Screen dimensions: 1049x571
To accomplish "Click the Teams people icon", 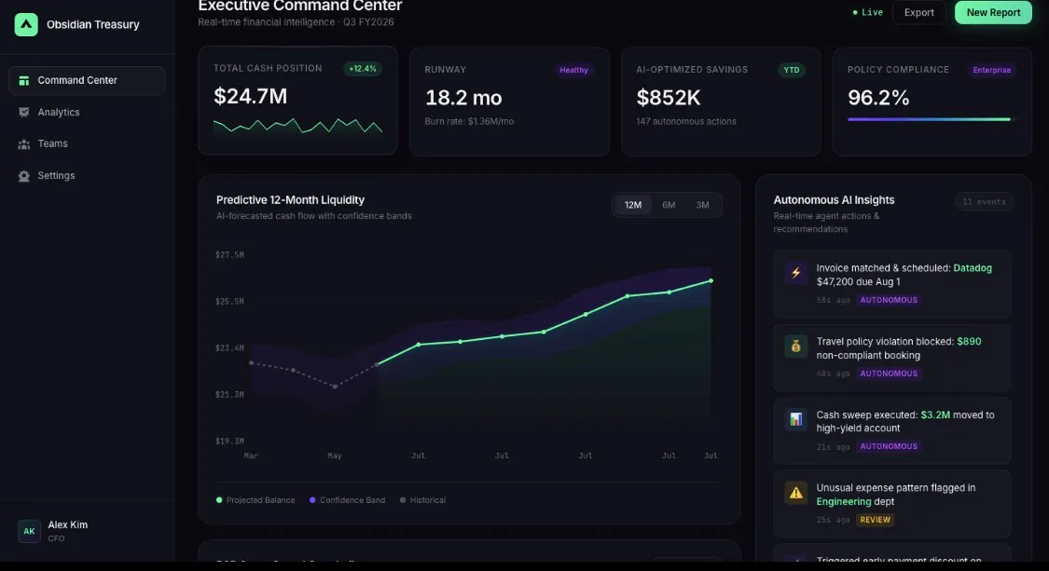I will pyautogui.click(x=24, y=143).
